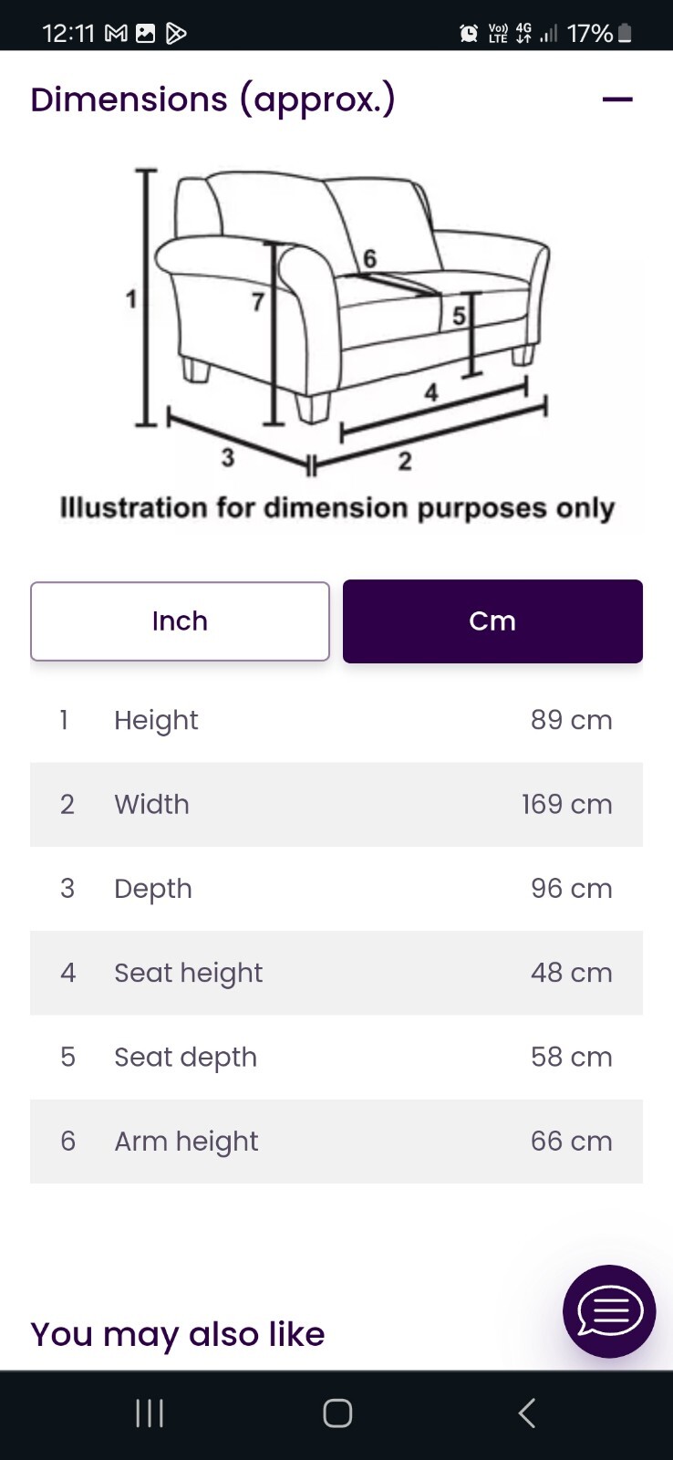Tap the Seat height row
Viewport: 673px width, 1460px height.
336,973
